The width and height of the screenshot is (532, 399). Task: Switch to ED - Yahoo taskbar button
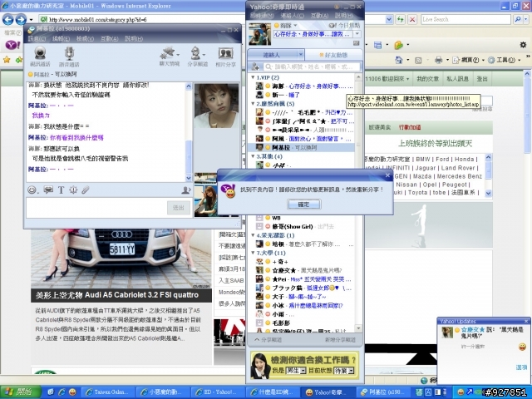tap(217, 392)
